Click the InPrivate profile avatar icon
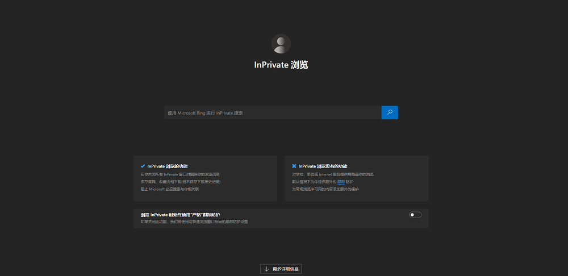Image resolution: width=568 pixels, height=276 pixels. pos(281,44)
